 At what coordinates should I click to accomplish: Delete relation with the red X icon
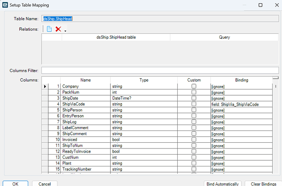tap(58, 29)
